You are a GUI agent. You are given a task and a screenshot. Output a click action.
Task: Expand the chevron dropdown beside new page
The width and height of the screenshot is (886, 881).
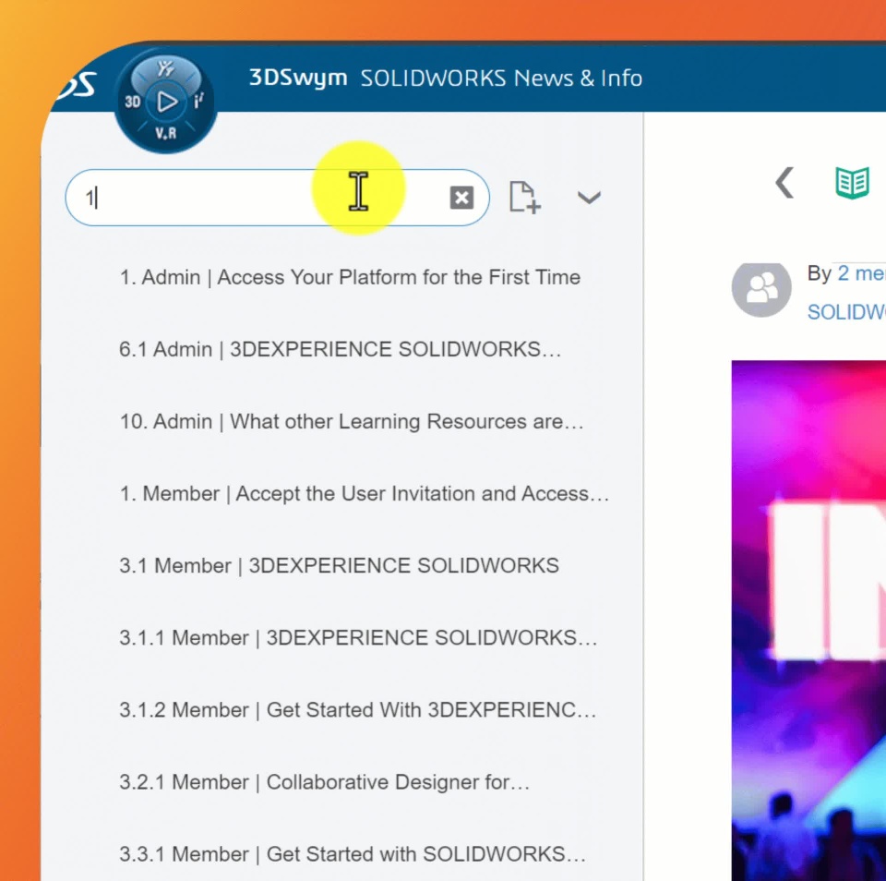pyautogui.click(x=589, y=198)
